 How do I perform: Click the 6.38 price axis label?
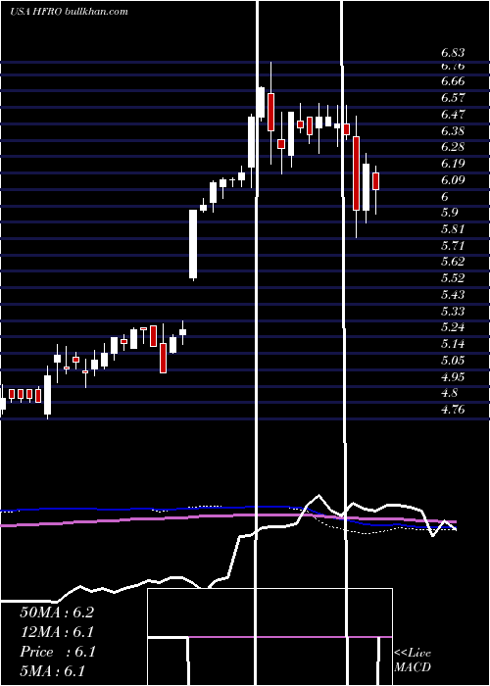coord(453,130)
